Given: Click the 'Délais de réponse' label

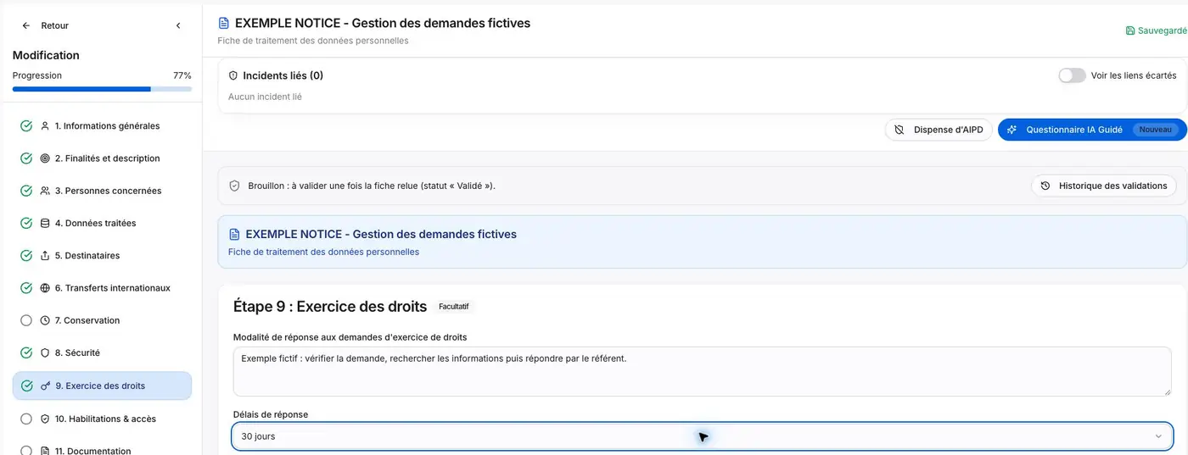Looking at the screenshot, I should (271, 414).
